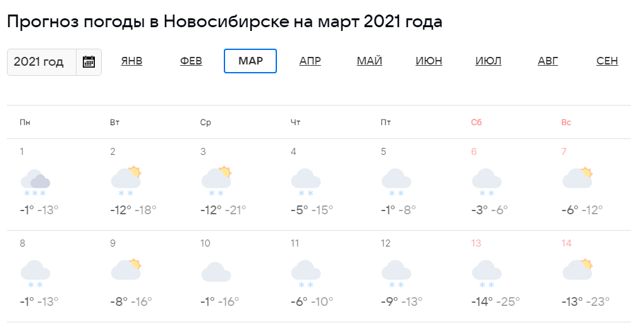Viewport: 631px width, 323px height.
Task: Switch to the ФЕВ month tab
Action: coord(191,61)
